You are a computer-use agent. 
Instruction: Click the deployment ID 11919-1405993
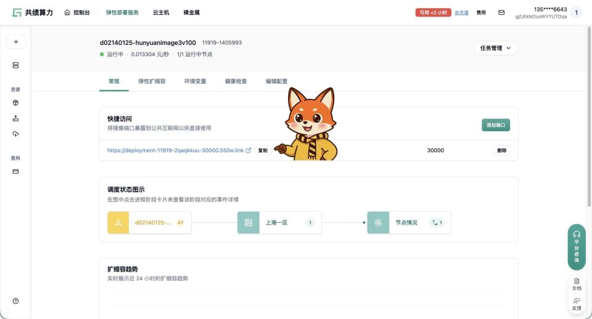point(222,42)
